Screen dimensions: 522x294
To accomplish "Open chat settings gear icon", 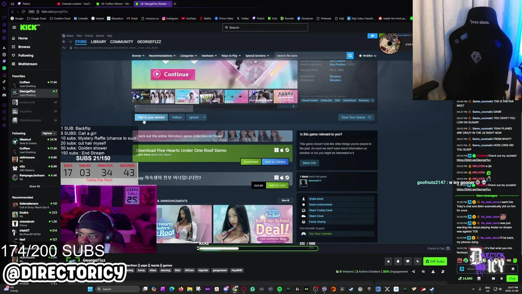I will [502, 278].
